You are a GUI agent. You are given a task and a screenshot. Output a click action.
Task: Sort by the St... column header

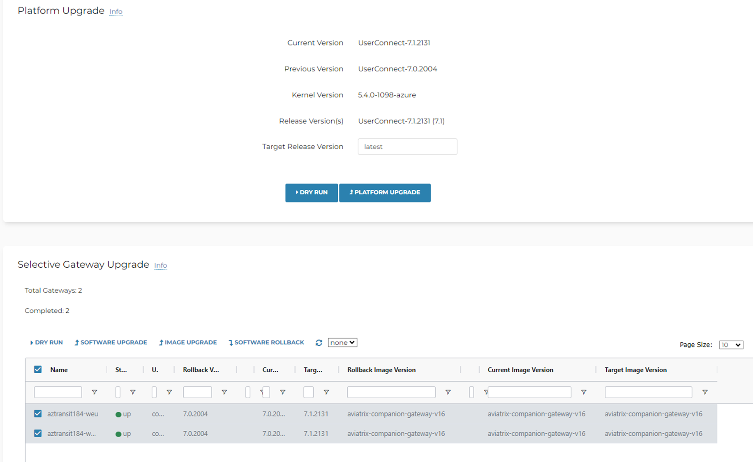coord(121,370)
